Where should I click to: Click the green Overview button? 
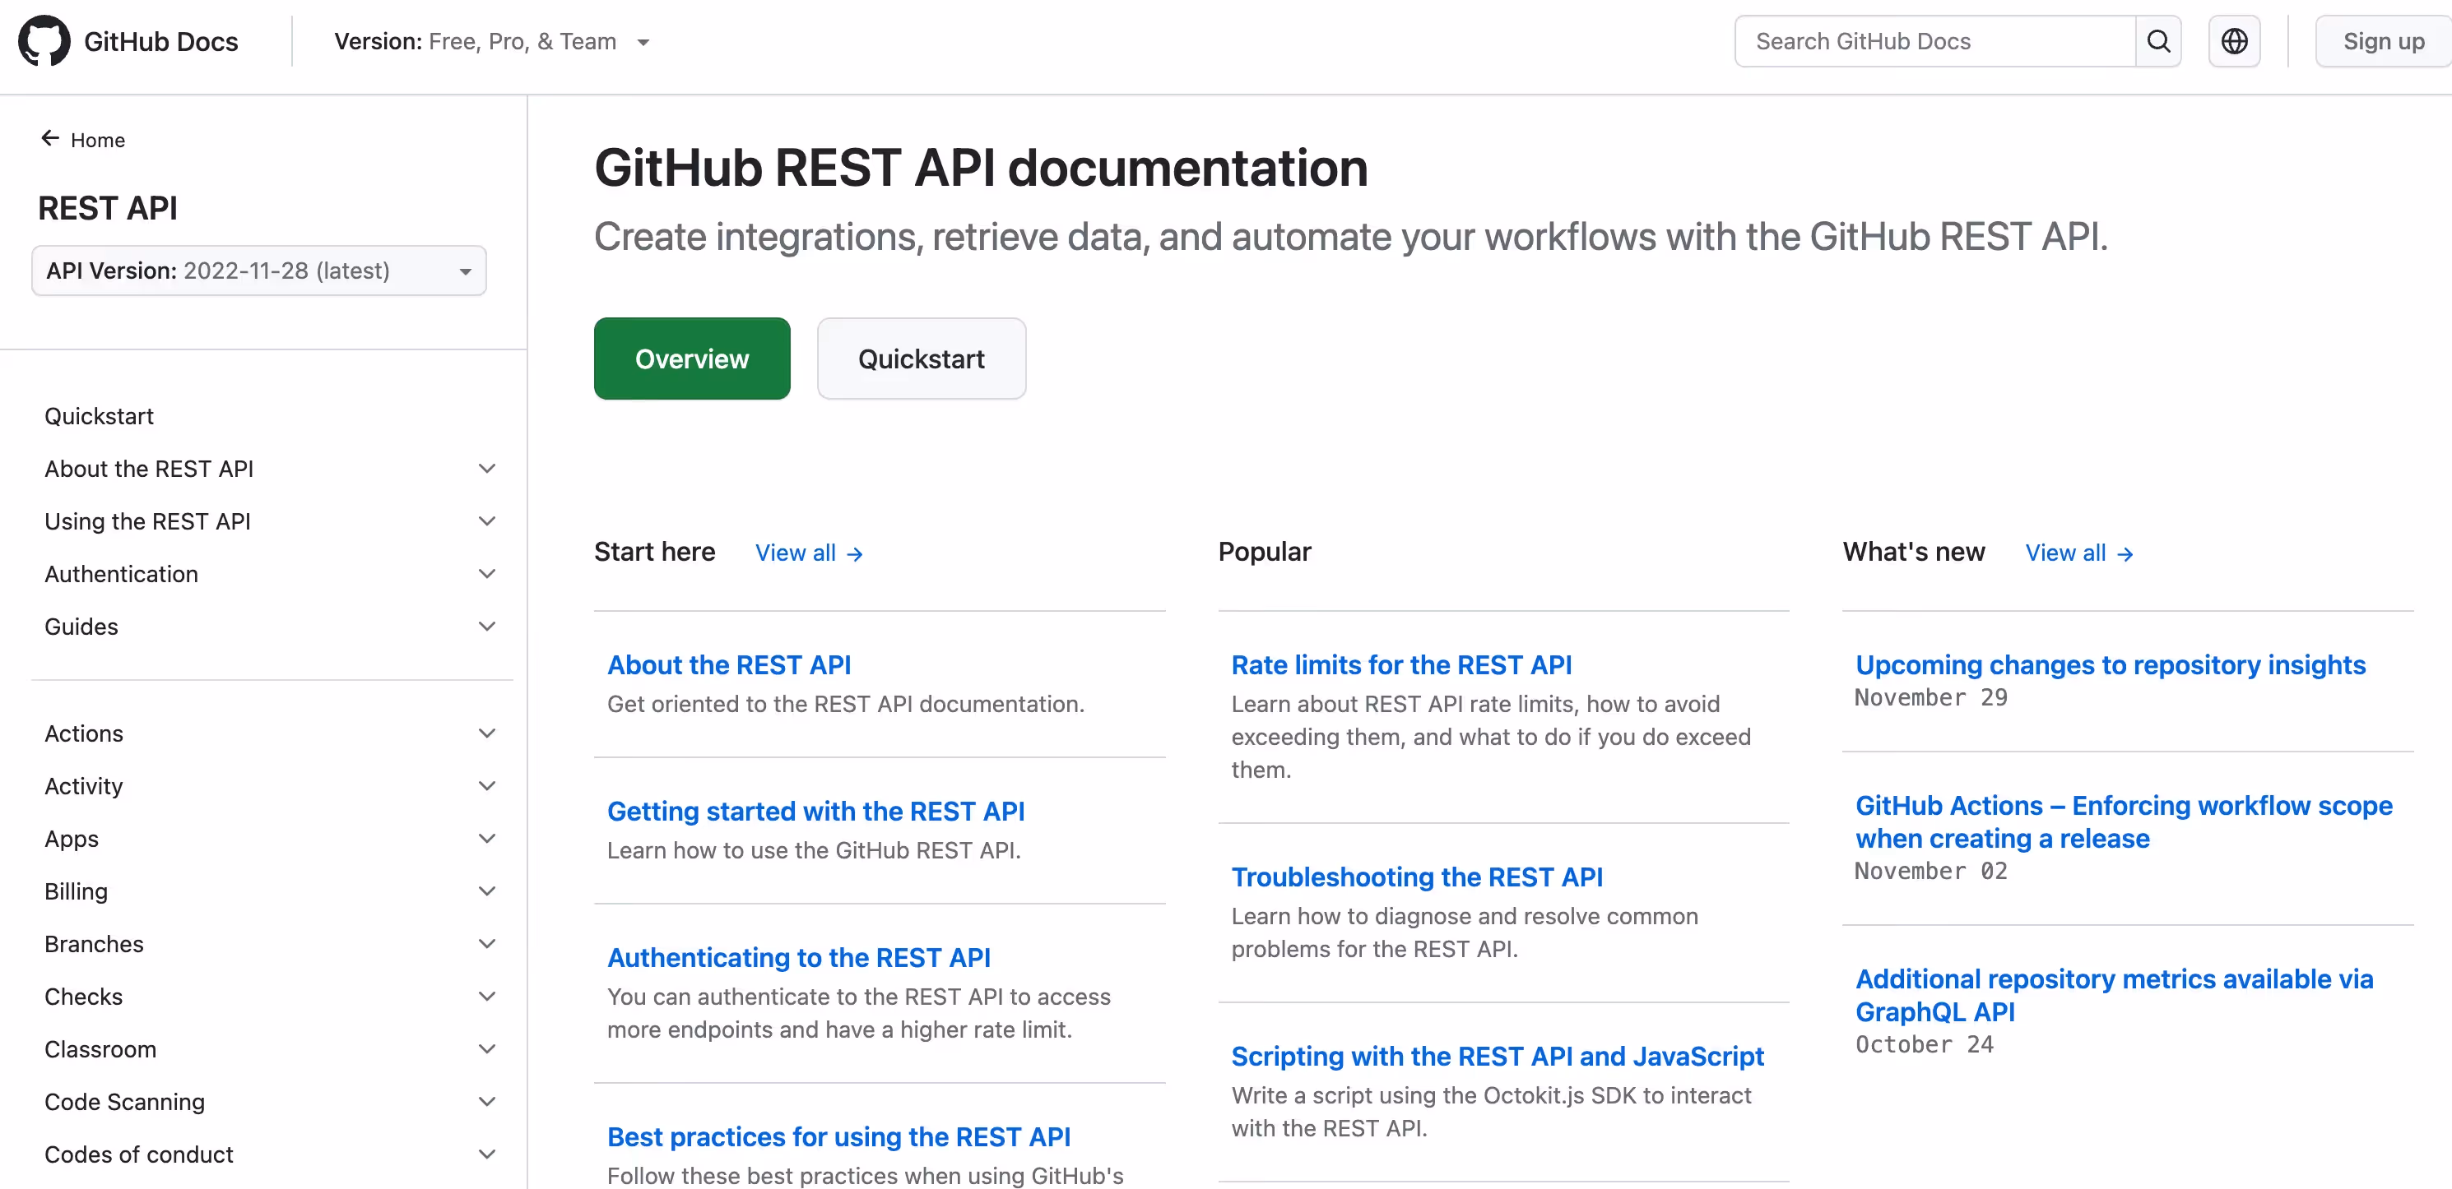point(692,359)
